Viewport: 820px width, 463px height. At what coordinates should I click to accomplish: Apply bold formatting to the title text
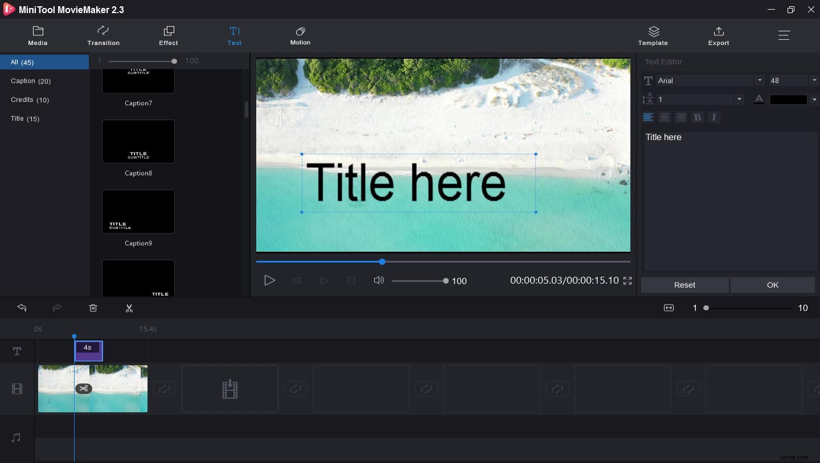(698, 117)
